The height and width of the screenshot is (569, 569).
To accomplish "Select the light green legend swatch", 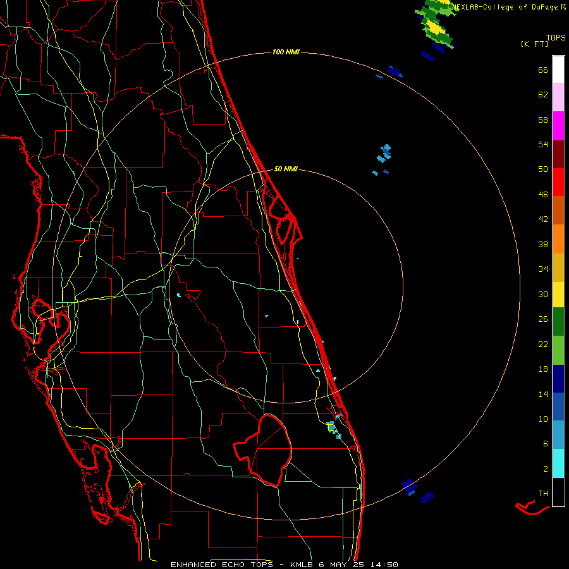I will (x=558, y=350).
